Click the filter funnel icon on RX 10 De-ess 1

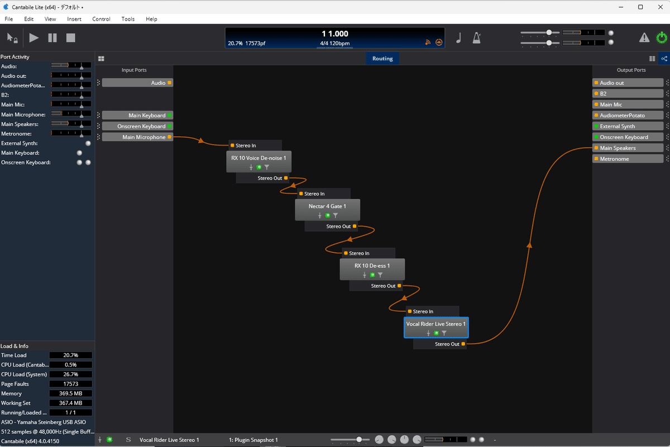tap(380, 275)
